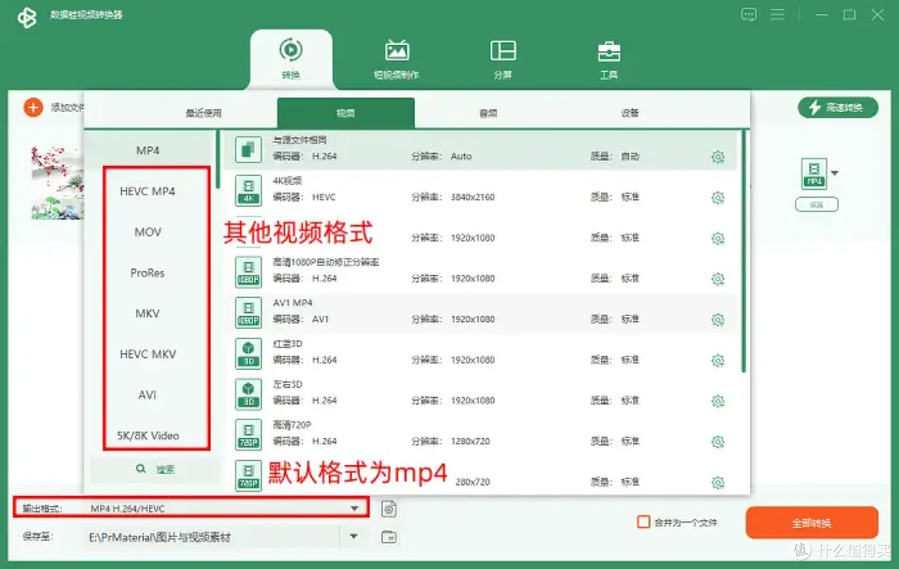Choose the left-right 3D preset icon
The image size is (899, 569).
point(248,394)
